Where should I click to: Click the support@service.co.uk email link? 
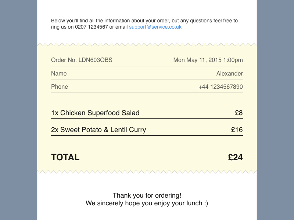click(x=155, y=27)
